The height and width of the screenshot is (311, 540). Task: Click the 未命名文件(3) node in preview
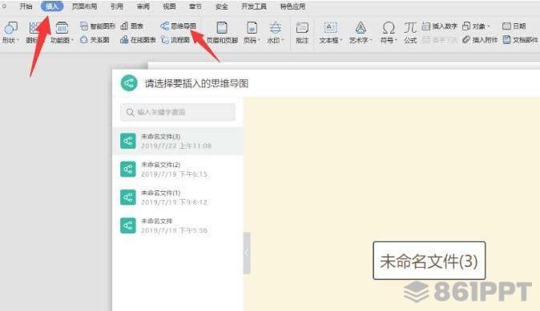point(429,261)
